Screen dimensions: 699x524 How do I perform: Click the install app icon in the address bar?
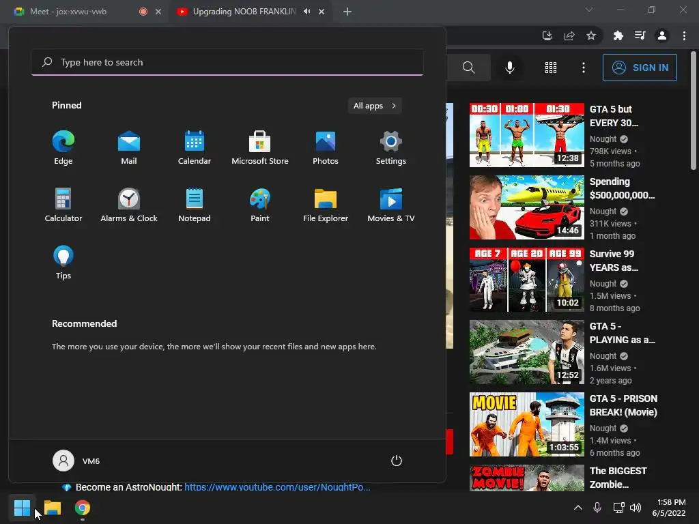547,35
